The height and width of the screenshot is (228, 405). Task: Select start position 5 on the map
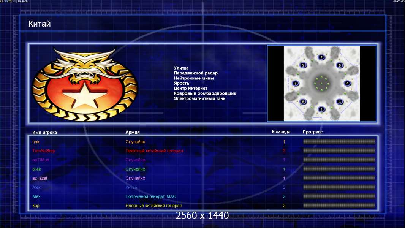click(303, 102)
